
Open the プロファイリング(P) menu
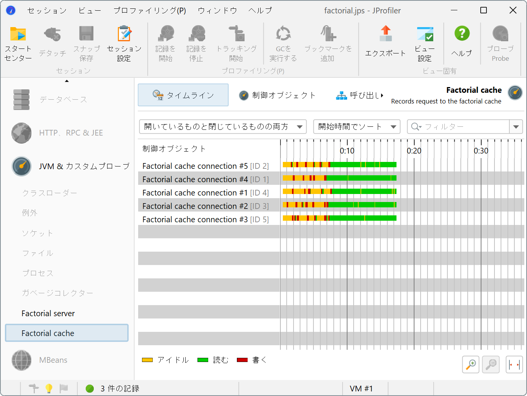coord(150,11)
